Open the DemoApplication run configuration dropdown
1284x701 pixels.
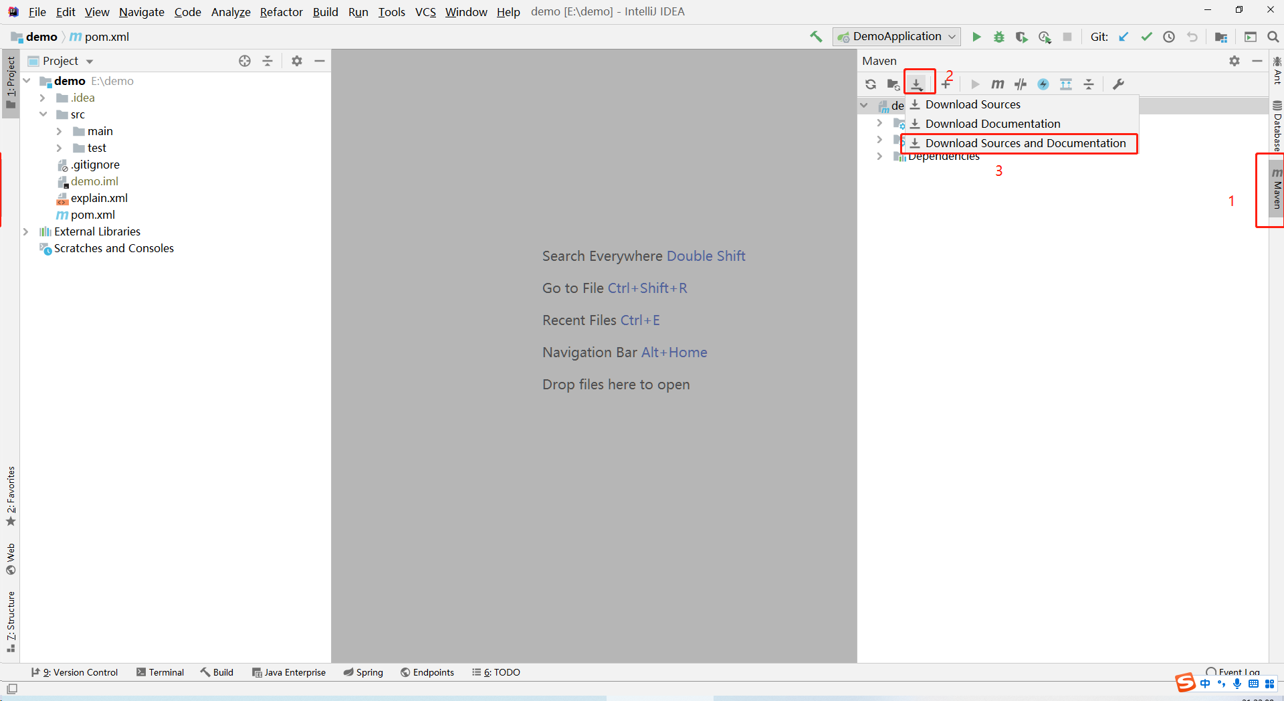tap(897, 37)
